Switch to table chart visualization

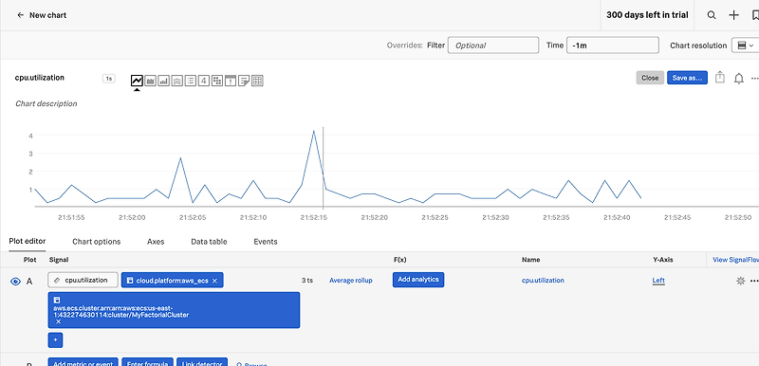(x=257, y=81)
